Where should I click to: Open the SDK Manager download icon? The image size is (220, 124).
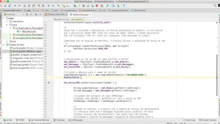118,6
